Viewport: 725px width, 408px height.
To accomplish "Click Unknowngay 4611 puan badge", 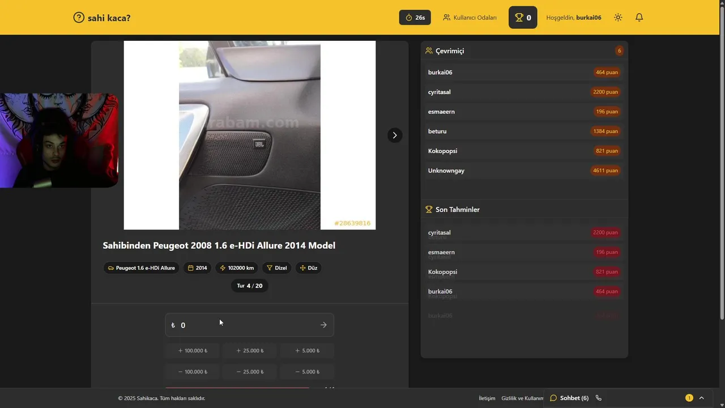I will click(605, 171).
